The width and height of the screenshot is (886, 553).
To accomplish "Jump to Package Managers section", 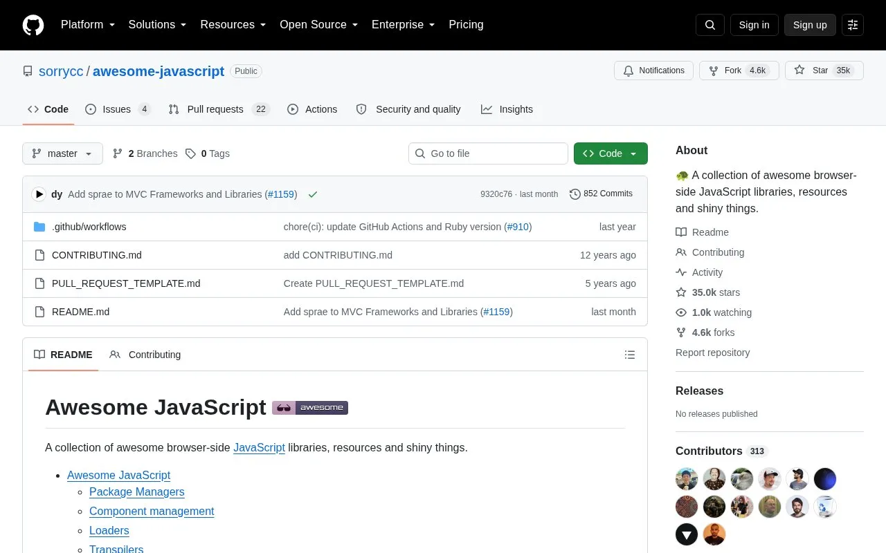I will tap(137, 491).
